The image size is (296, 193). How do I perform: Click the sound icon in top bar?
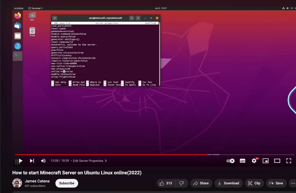(288, 8)
